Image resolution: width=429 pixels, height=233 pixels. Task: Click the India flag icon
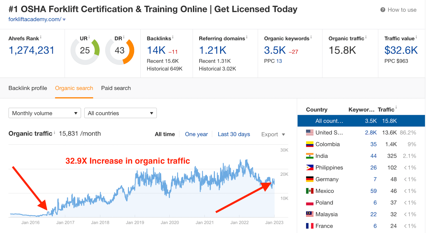tap(310, 156)
